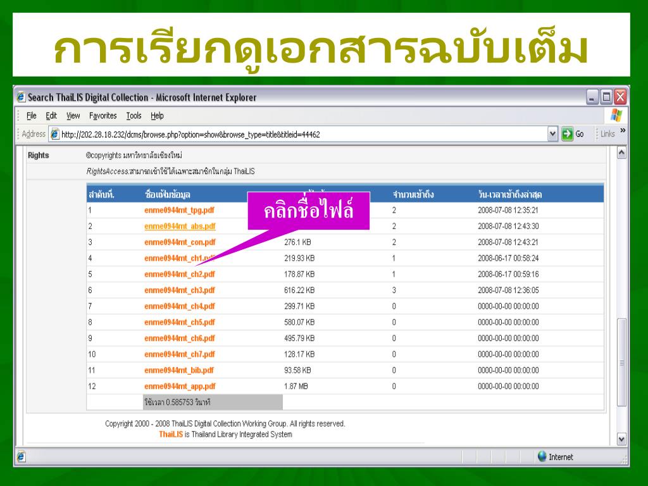This screenshot has width=648, height=486.
Task: Click the vertical scrollbar thumb
Action: click(x=621, y=363)
